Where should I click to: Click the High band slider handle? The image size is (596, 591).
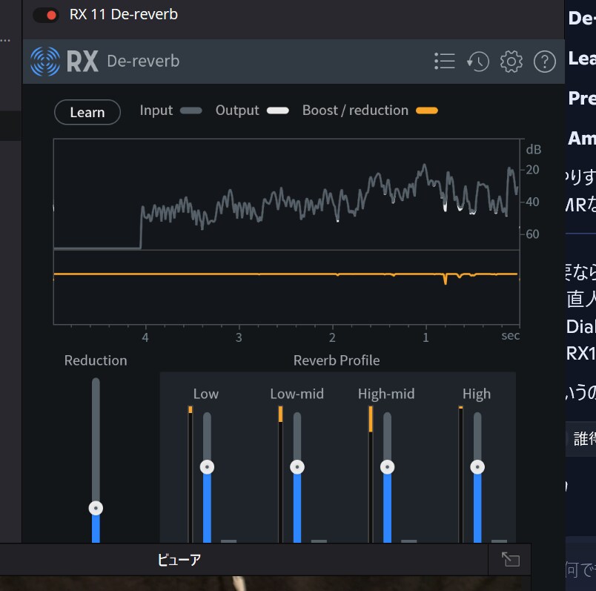[477, 467]
